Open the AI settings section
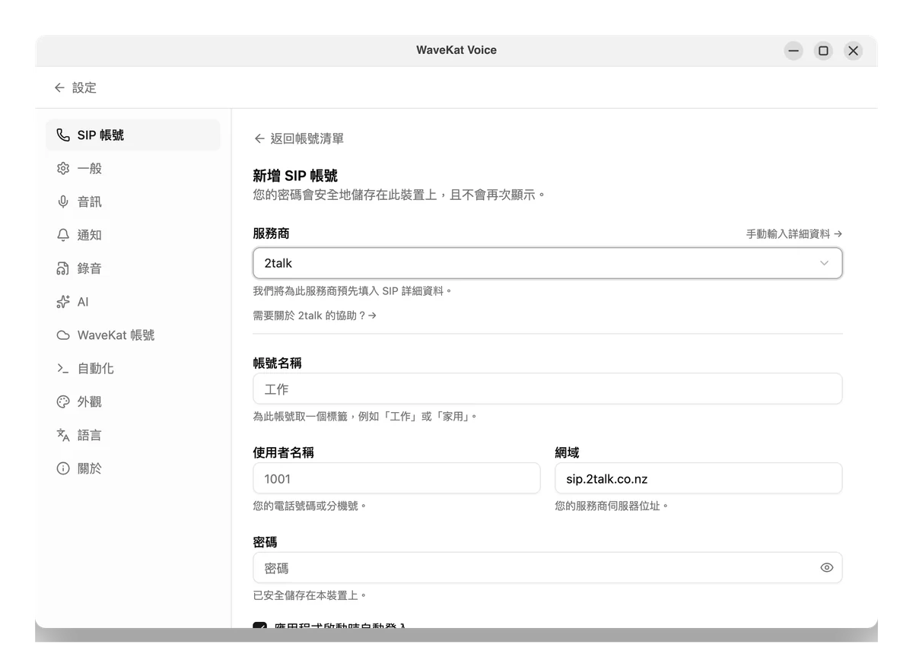Image resolution: width=913 pixels, height=663 pixels. point(133,302)
